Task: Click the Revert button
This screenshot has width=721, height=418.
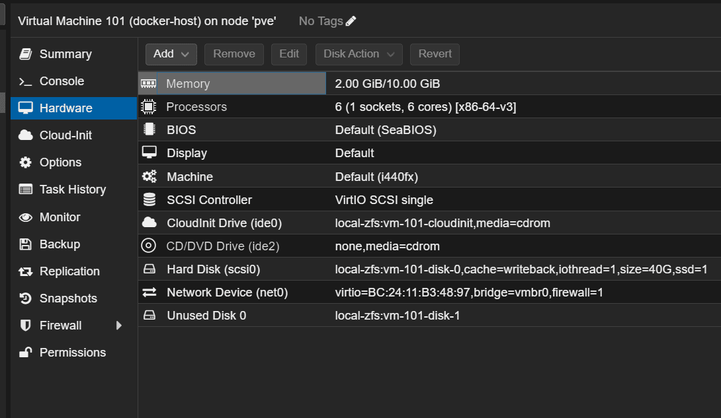Action: click(435, 54)
